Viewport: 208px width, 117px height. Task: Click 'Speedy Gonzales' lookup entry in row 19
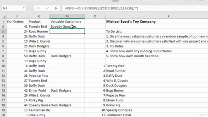pos(119,110)
